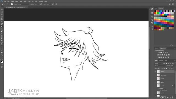This screenshot has width=176, height=99.
Task: Select the Magic Wand tool
Action: click(2, 17)
